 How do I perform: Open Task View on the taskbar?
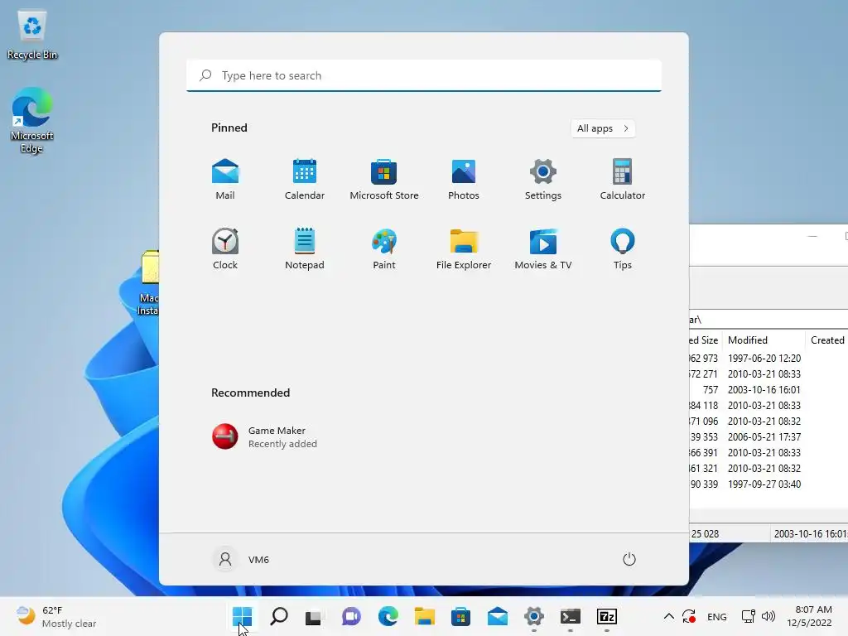(x=314, y=616)
